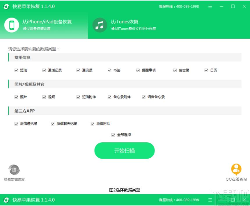The width and height of the screenshot is (250, 206).
Task: Click the 客服热线 400-089-1998 text at top
Action: [x=179, y=6]
